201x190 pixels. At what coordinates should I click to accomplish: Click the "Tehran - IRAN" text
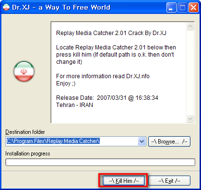74,105
